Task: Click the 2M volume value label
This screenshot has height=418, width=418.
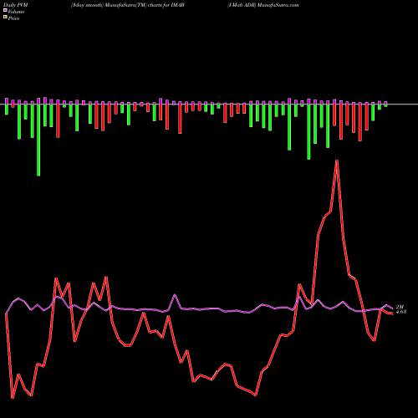Action: [x=400, y=307]
